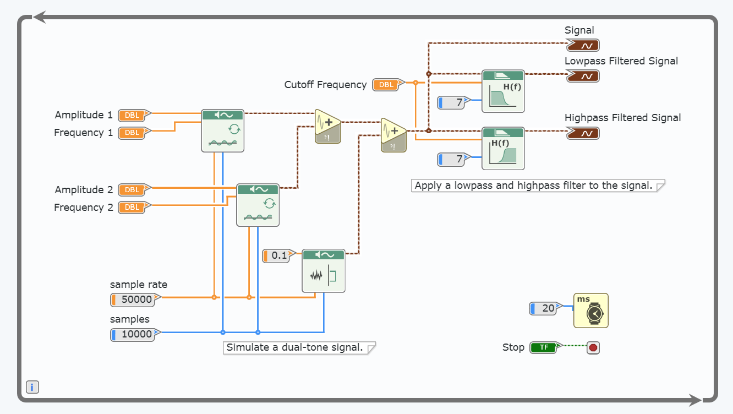The width and height of the screenshot is (733, 414).
Task: Select the lowpass filter H(f) node
Action: pyautogui.click(x=503, y=91)
